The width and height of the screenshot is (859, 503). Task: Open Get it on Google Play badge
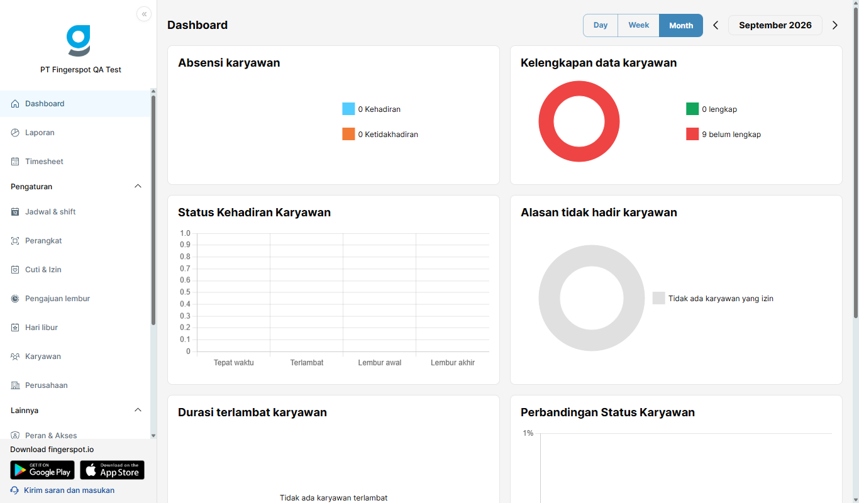pos(42,470)
